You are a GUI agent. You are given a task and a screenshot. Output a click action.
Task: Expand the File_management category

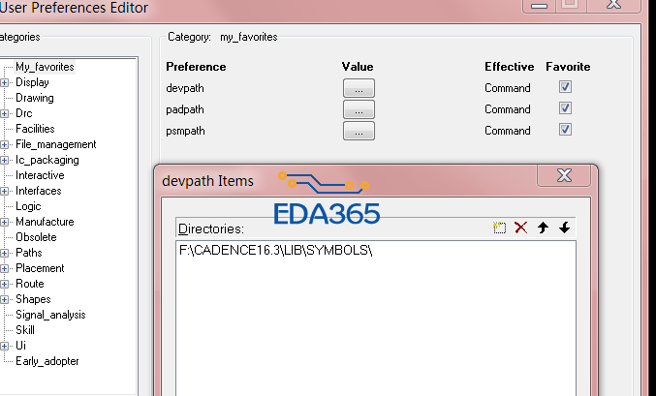4,144
